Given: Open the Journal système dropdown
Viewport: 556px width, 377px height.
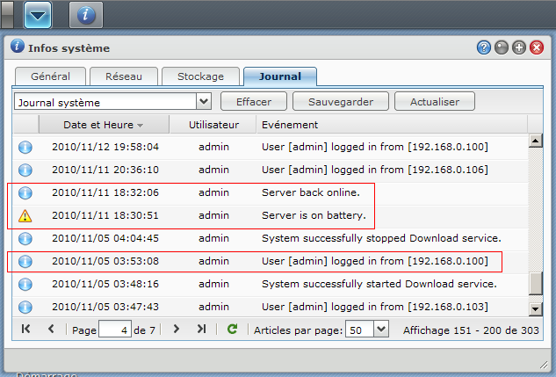Looking at the screenshot, I should point(203,102).
